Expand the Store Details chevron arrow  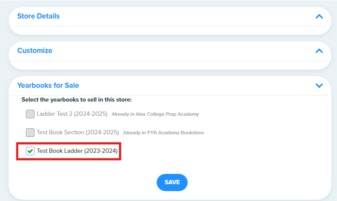point(319,16)
